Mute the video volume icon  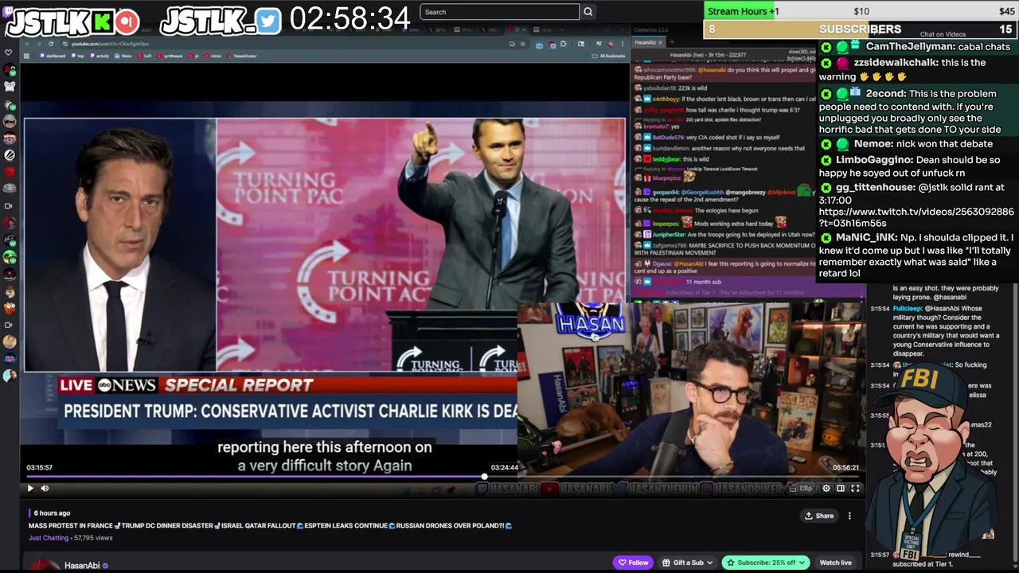[45, 489]
